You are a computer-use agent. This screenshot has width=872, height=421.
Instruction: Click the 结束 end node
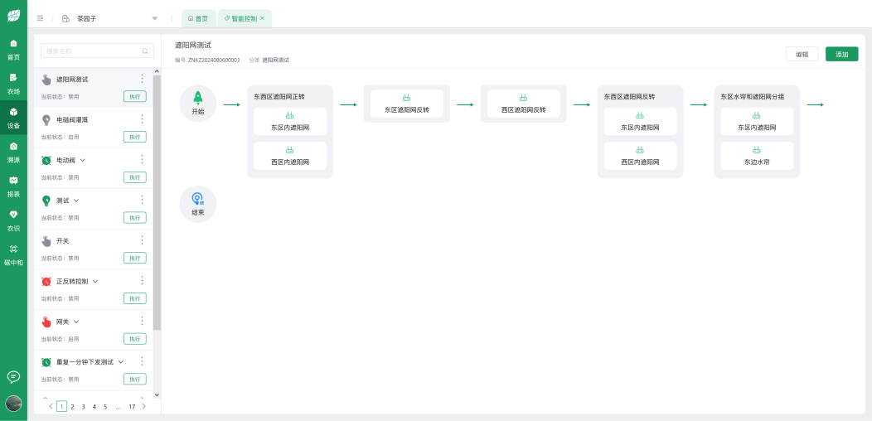tap(198, 204)
